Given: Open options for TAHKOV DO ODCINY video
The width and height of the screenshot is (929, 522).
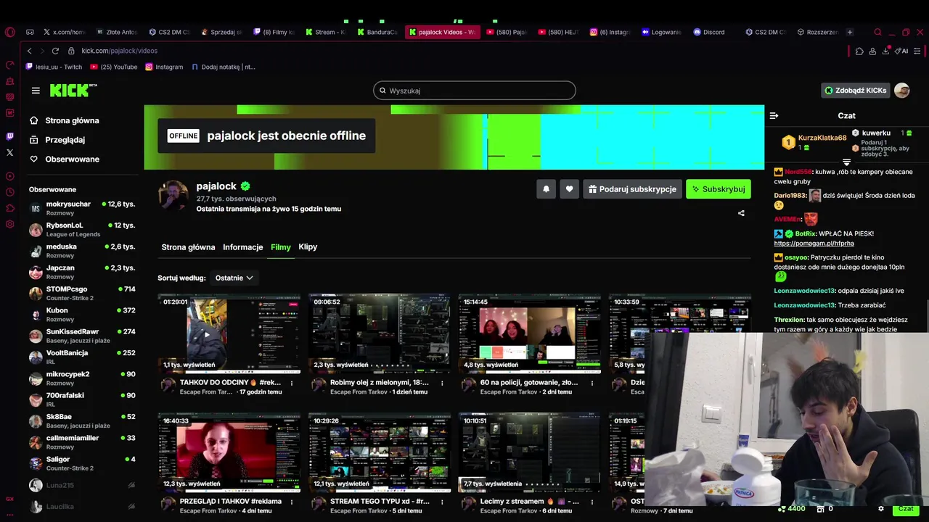Looking at the screenshot, I should click(x=292, y=383).
